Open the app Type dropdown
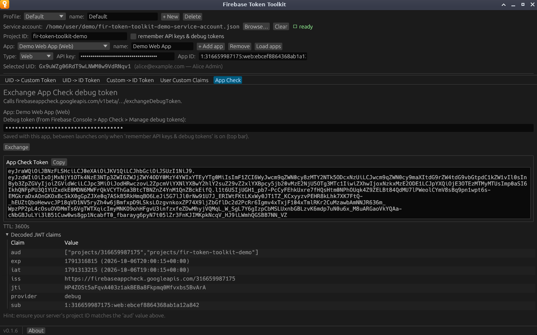This screenshot has height=335, width=537. (36, 57)
